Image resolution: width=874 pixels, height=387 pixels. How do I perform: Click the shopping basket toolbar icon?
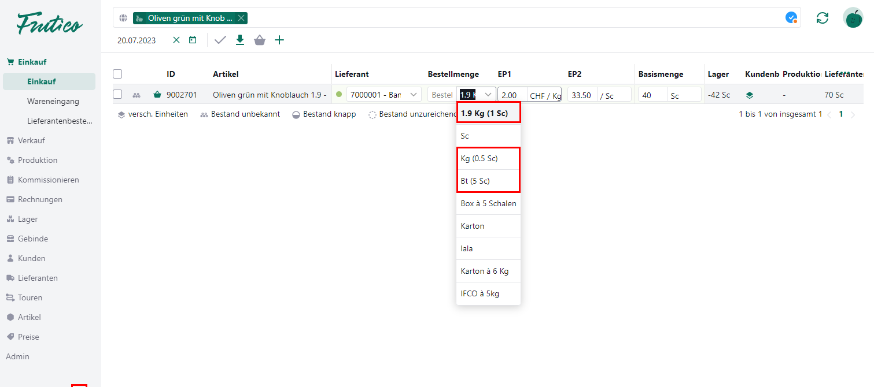(260, 40)
